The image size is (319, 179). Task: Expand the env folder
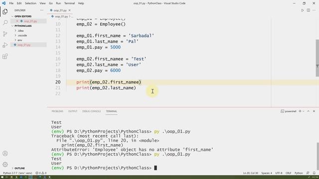19,40
